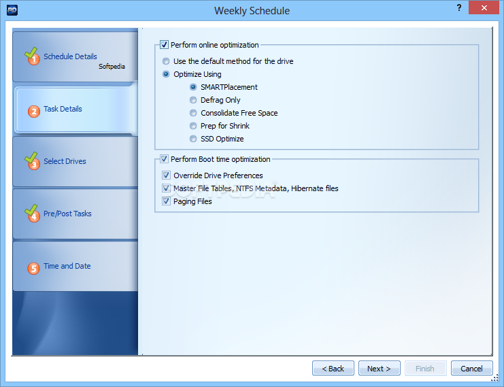Click the PerfectDisk app icon in title bar
The width and height of the screenshot is (504, 387).
pos(12,10)
